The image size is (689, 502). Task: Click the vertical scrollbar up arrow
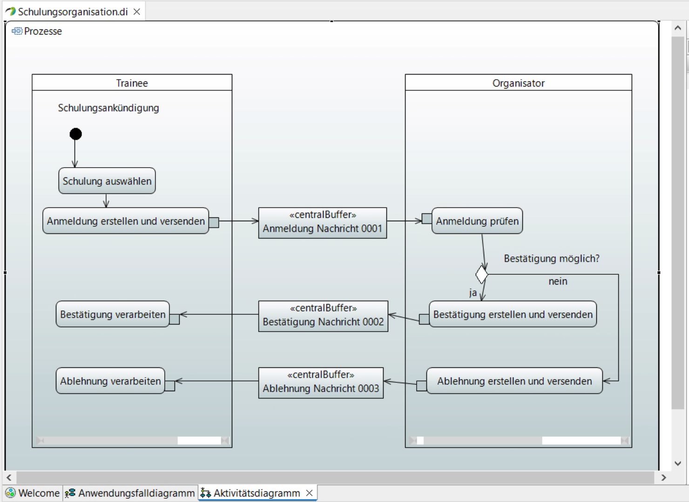coord(678,28)
